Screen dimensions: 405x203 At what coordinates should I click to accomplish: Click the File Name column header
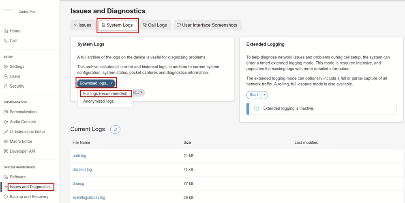point(81,143)
